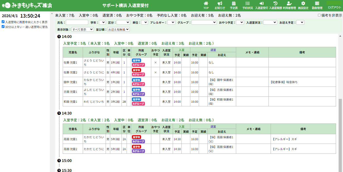Viewport: 343px width, 172px height.
Task: Open the 予定表 calendar icon
Action: pyautogui.click(x=234, y=4)
